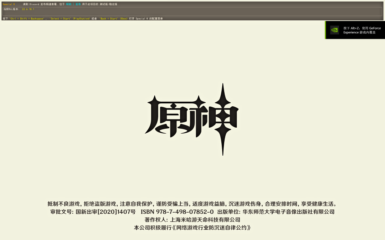Click the Special K title label

[x=9, y=4]
